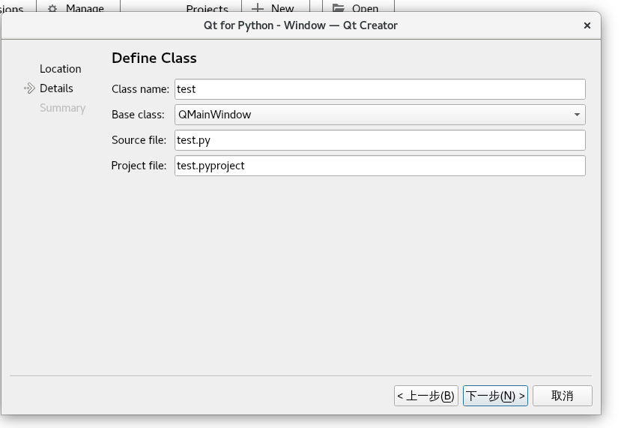Click the plus icon next to New
630x428 pixels.
[x=258, y=8]
